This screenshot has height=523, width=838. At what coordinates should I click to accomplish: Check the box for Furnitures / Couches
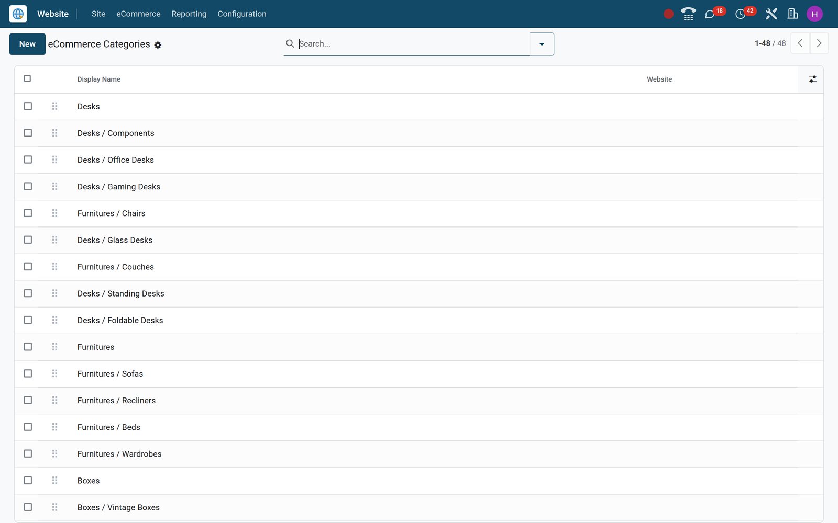[x=28, y=266]
